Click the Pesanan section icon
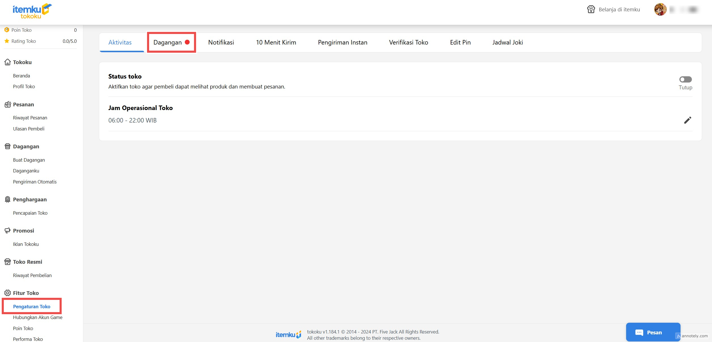The width and height of the screenshot is (712, 342). tap(8, 104)
